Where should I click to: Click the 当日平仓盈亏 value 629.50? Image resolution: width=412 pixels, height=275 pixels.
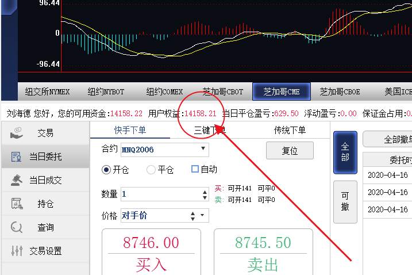point(286,113)
